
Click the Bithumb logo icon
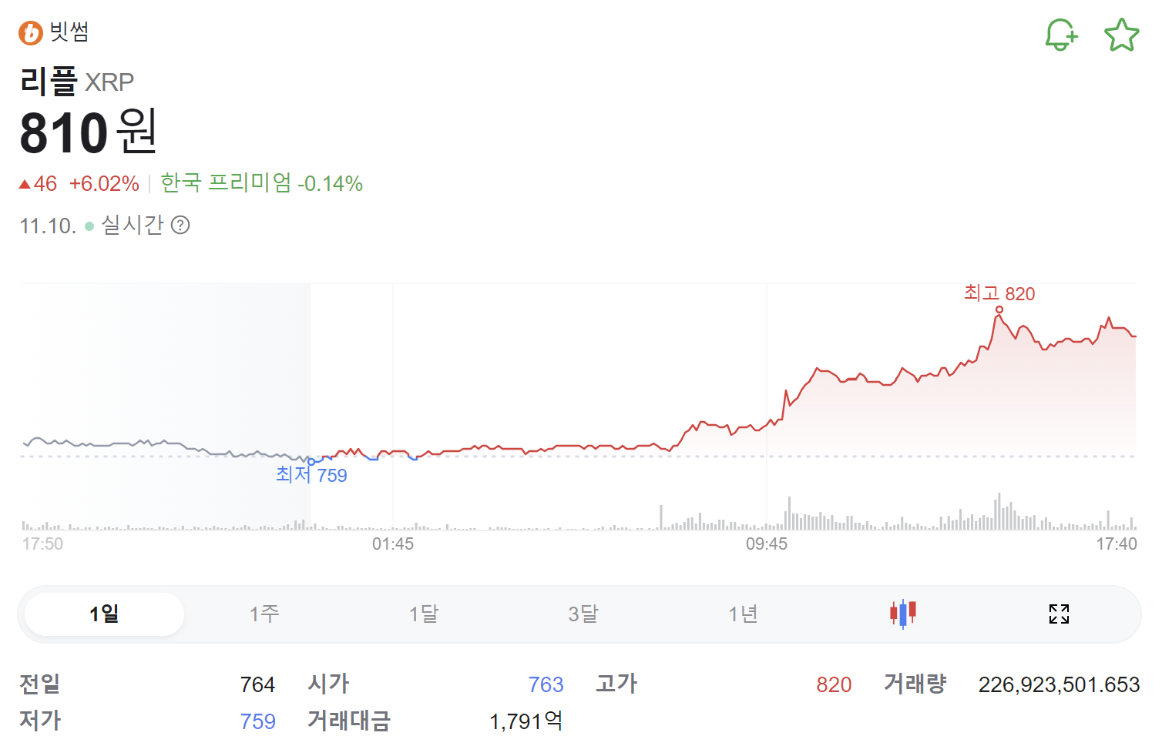[29, 31]
